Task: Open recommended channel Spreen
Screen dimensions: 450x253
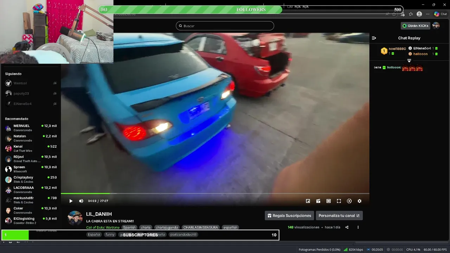Action: (31, 169)
